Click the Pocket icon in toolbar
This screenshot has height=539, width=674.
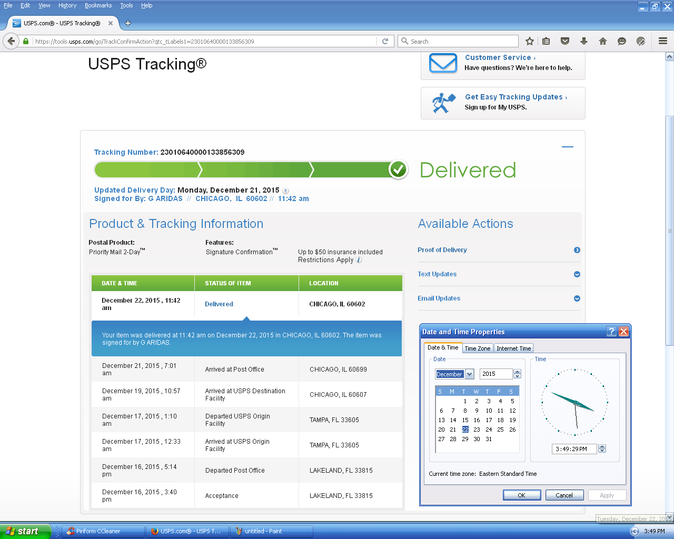pos(565,41)
